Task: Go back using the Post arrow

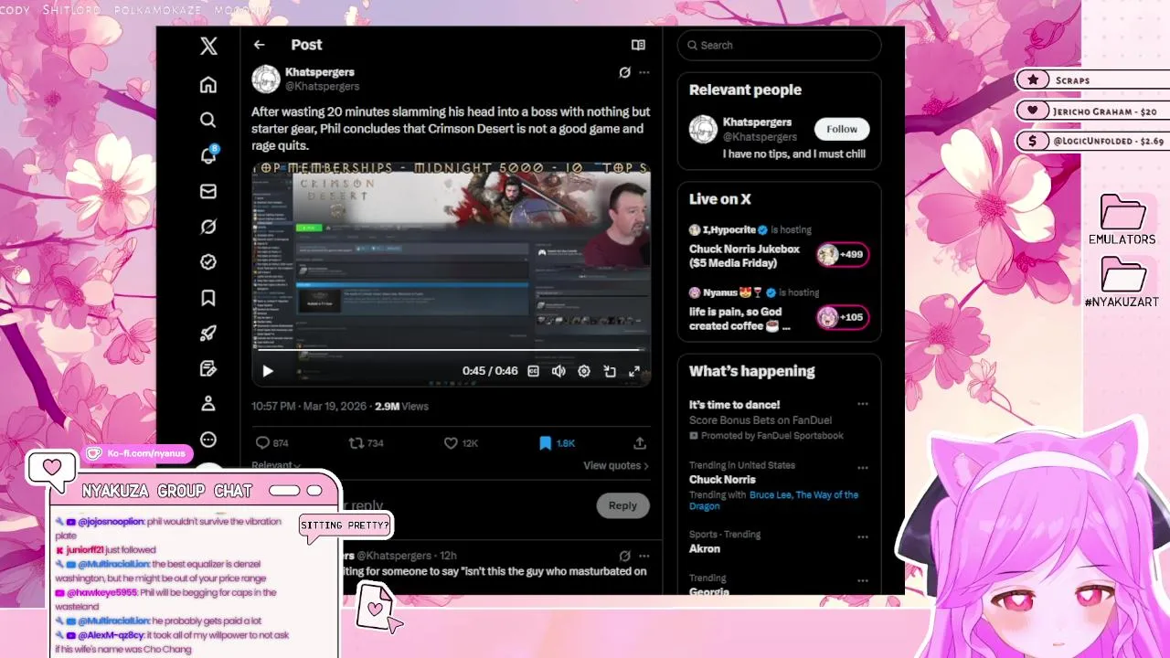Action: click(260, 45)
